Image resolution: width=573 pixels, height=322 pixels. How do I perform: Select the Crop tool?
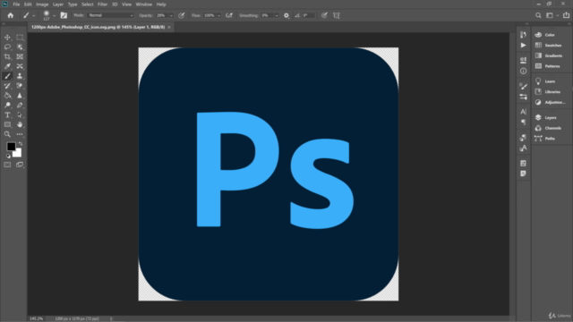pyautogui.click(x=7, y=56)
